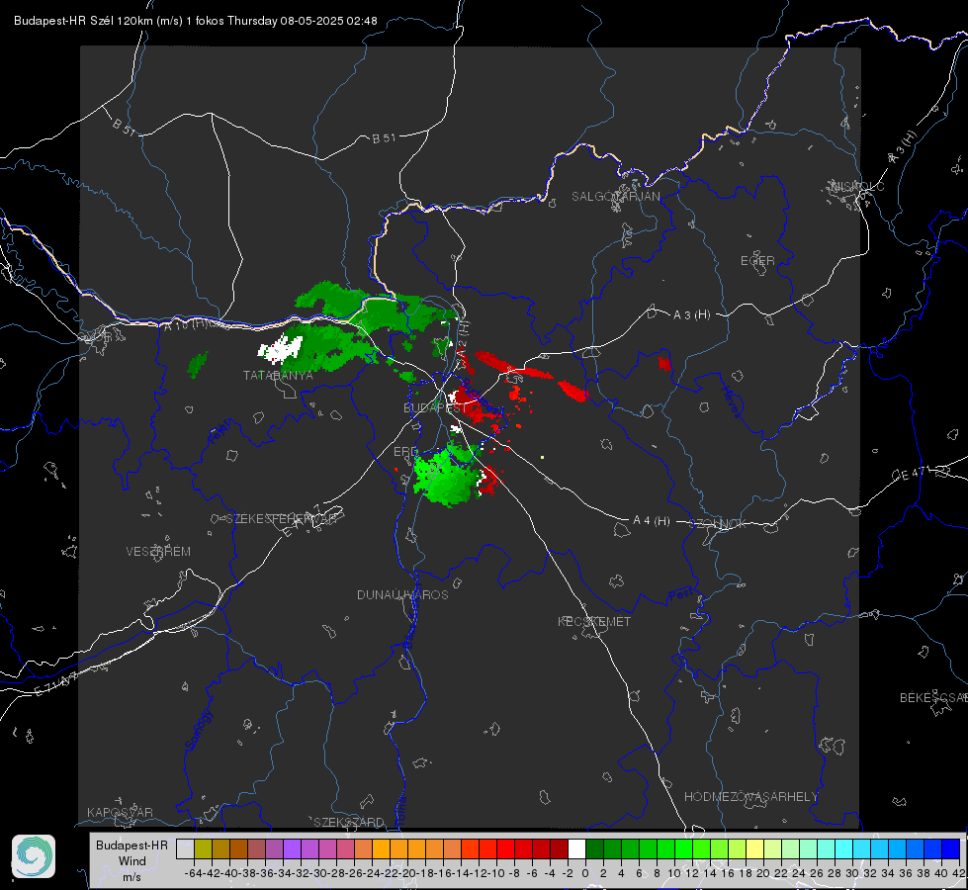Image resolution: width=968 pixels, height=890 pixels.
Task: Choose the deep blue swatch between 40 and 42
Action: (951, 848)
